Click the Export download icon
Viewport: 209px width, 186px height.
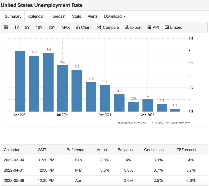127,27
